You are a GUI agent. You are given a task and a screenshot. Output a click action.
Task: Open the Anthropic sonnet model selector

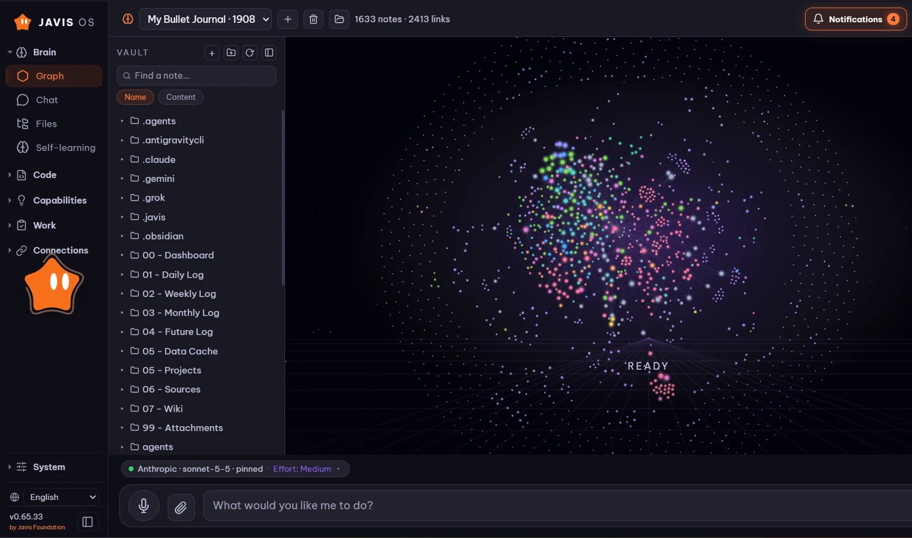[200, 469]
